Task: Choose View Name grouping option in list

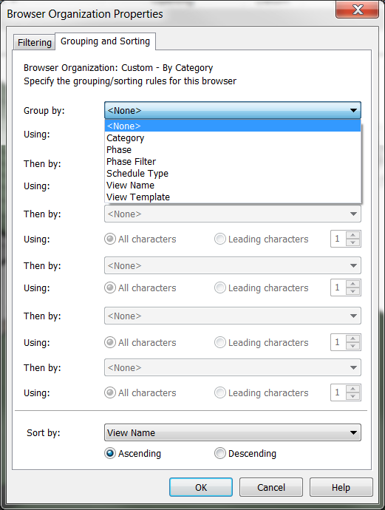Action: (x=233, y=185)
